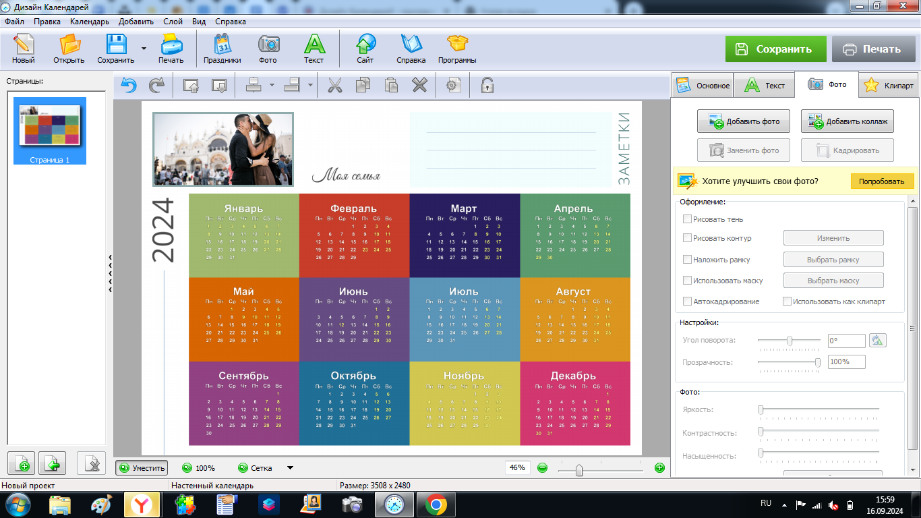
Task: Toggle the Наложить рамку checkbox
Action: click(687, 260)
